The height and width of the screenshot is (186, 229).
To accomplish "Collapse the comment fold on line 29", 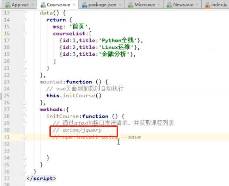I will (24, 123).
